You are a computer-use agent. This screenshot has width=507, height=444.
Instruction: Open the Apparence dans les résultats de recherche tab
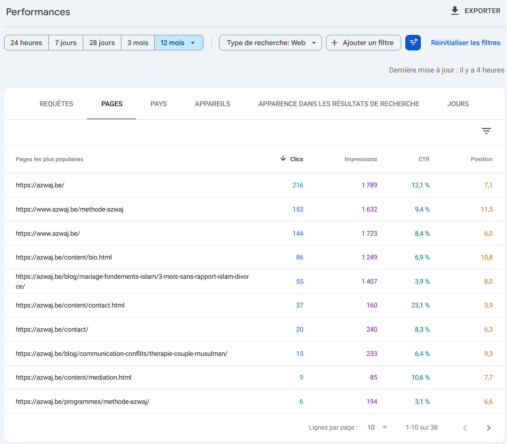click(338, 104)
